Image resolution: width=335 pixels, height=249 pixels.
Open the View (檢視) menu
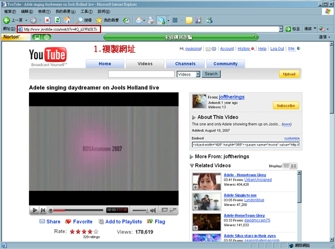44,11
